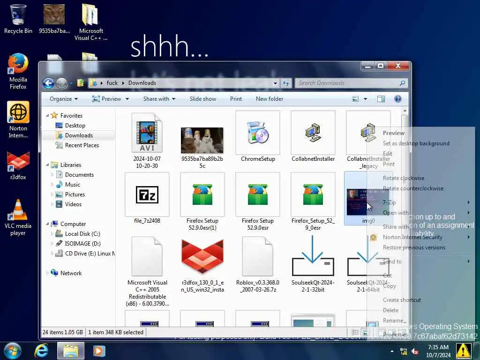This screenshot has height=360, width=480.
Task: Open the recent pages dropdown arrow
Action: pyautogui.click(x=71, y=83)
